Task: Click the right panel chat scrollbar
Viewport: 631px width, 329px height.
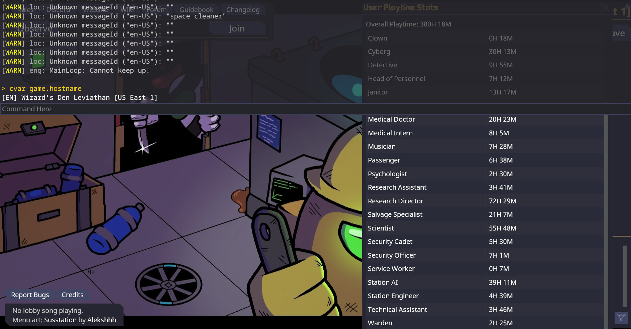Action: pos(624,276)
